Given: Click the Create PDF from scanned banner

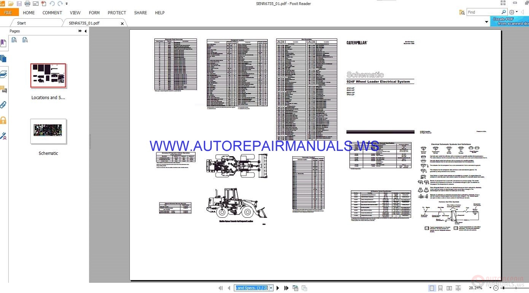Looking at the screenshot, I should [x=510, y=21].
